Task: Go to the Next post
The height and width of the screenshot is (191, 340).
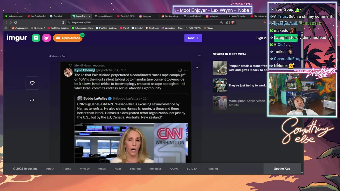Action: [x=193, y=38]
